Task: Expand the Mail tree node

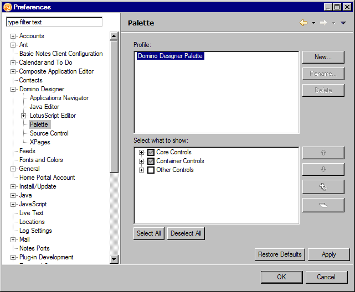Action: coord(13,239)
